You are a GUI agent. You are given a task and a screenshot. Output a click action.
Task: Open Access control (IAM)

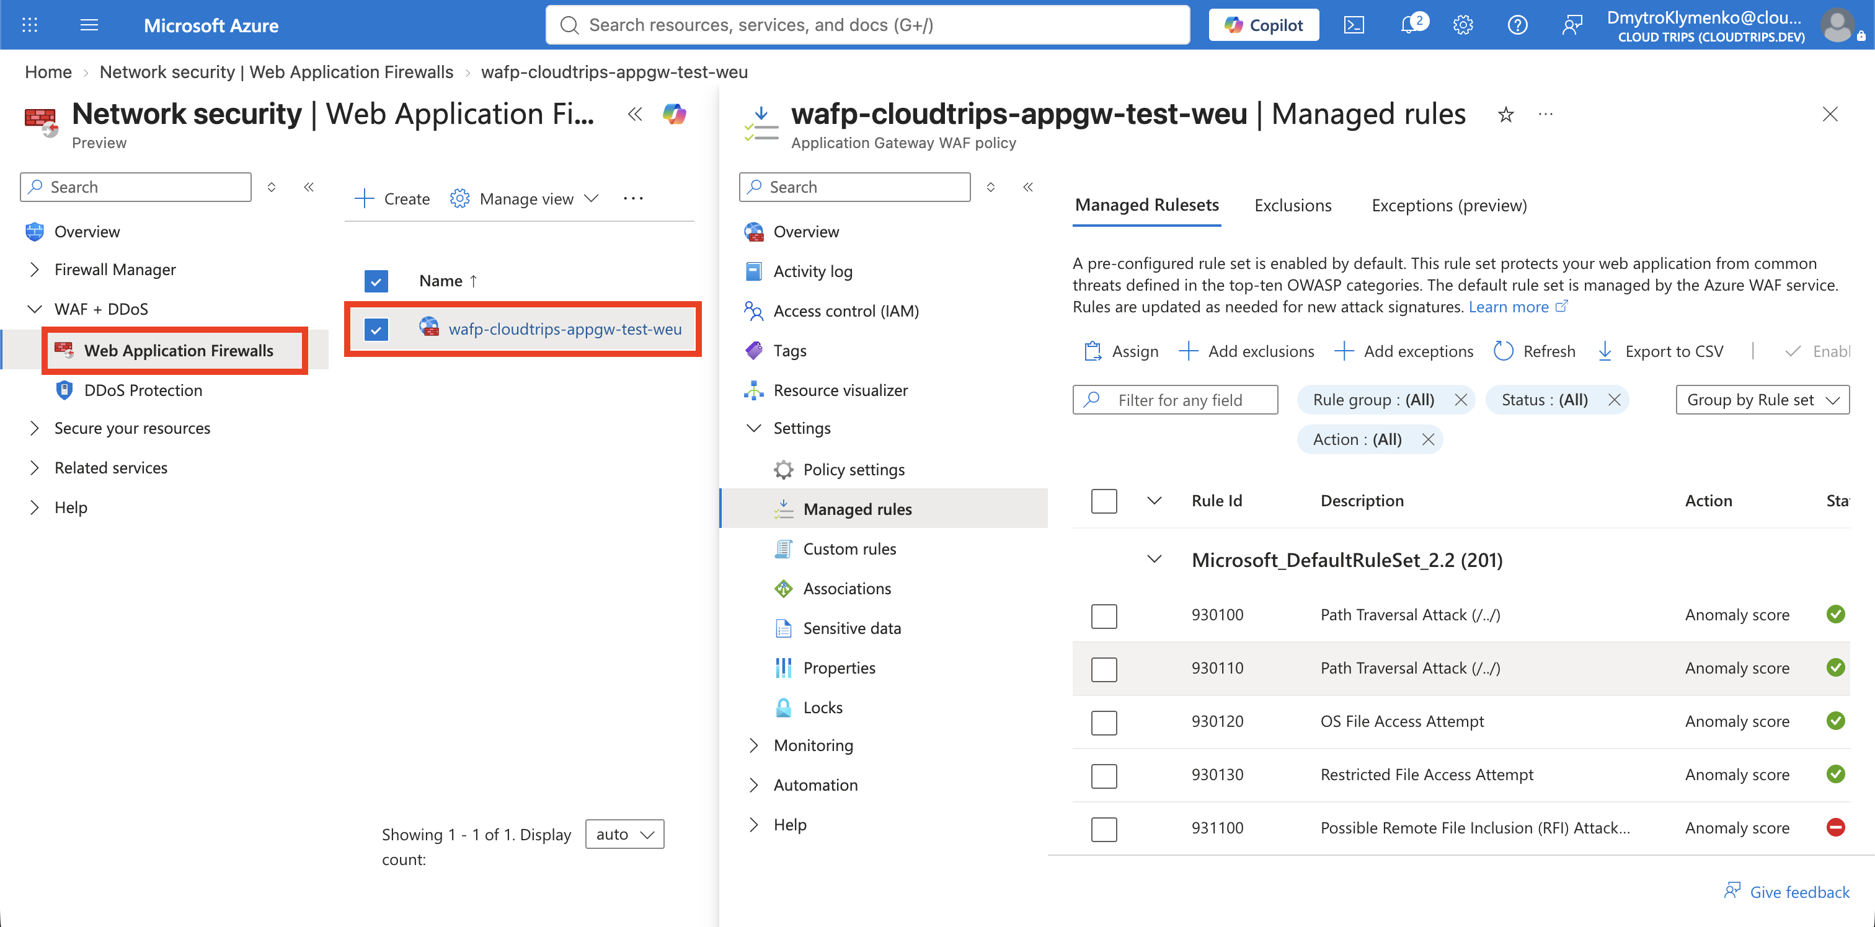pos(845,312)
